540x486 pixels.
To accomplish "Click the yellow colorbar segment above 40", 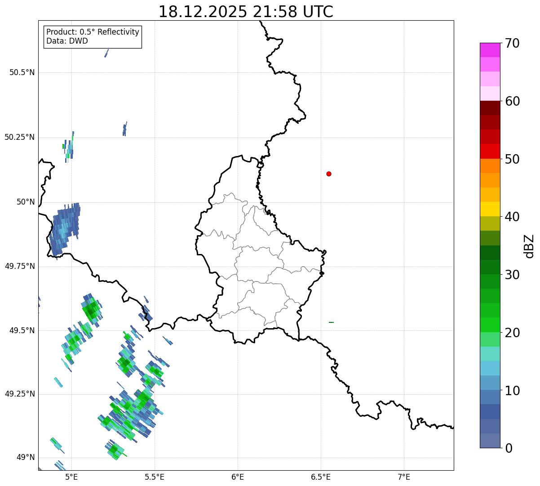I will pos(490,209).
